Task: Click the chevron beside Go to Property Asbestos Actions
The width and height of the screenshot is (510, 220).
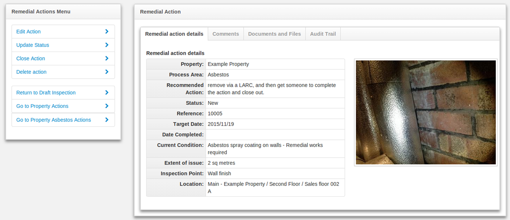Action: tap(107, 120)
